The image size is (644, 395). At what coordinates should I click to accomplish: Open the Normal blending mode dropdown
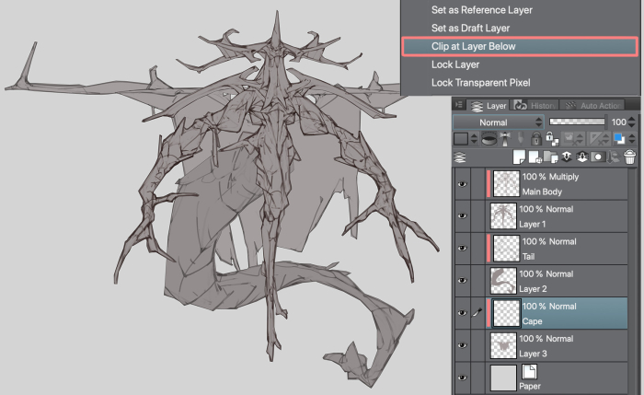click(x=497, y=122)
